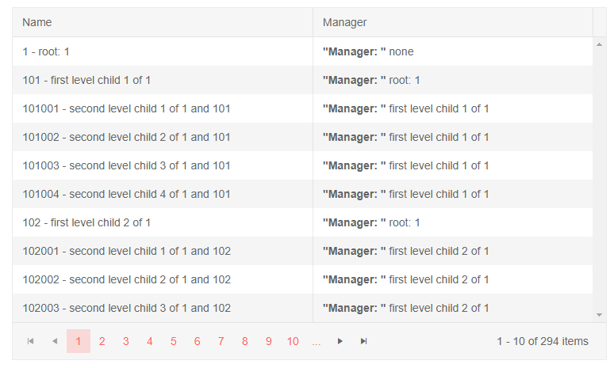Select row '101 - first level child 1 of 1'
Viewport: 614px width, 368px height.
(x=86, y=80)
